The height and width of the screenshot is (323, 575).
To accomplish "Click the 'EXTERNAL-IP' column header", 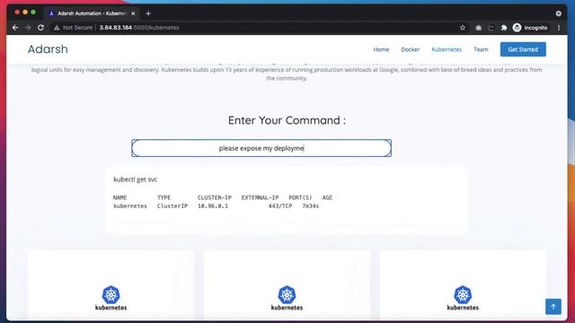I will point(260,197).
